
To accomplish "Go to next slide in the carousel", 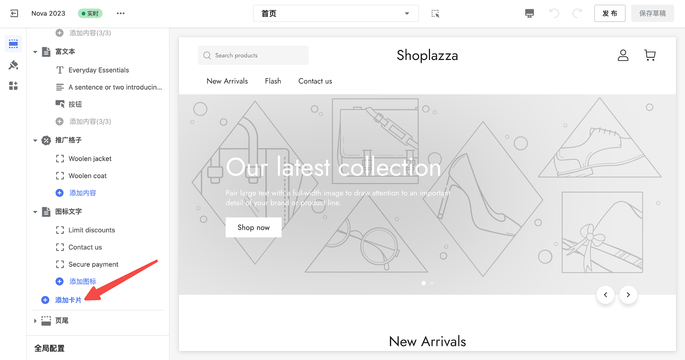I will click(628, 295).
